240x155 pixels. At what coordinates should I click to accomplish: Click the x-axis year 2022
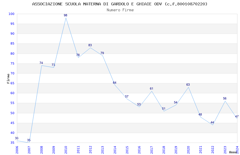(x=213, y=150)
